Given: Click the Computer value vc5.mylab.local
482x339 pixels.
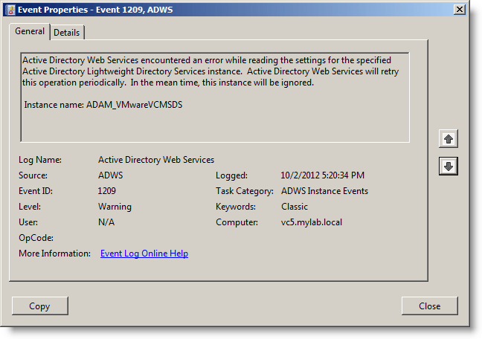Looking at the screenshot, I should [313, 222].
